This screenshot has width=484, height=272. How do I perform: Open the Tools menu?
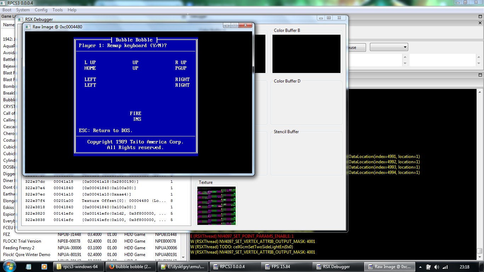pyautogui.click(x=57, y=10)
